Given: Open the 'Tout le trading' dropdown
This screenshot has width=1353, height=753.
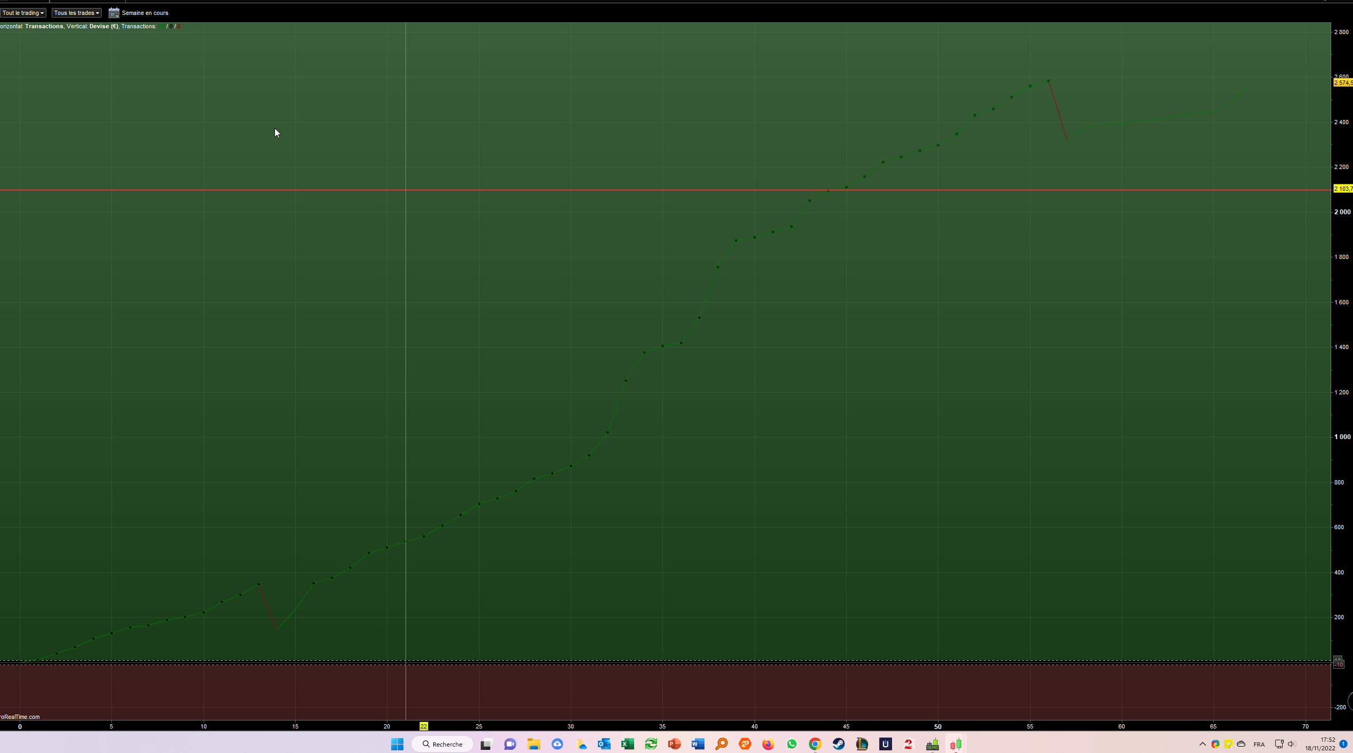Looking at the screenshot, I should coord(23,13).
